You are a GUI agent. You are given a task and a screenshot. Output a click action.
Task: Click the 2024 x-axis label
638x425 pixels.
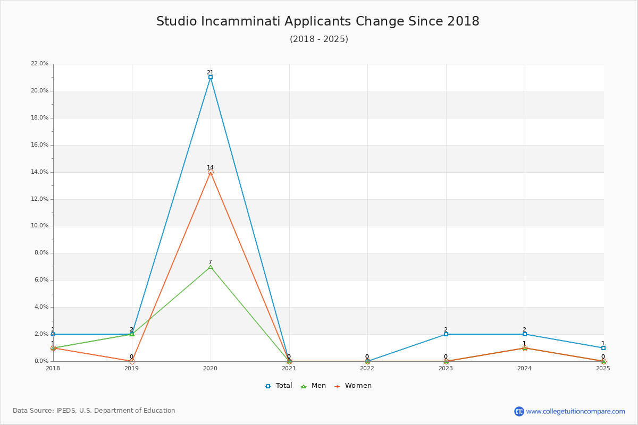525,368
